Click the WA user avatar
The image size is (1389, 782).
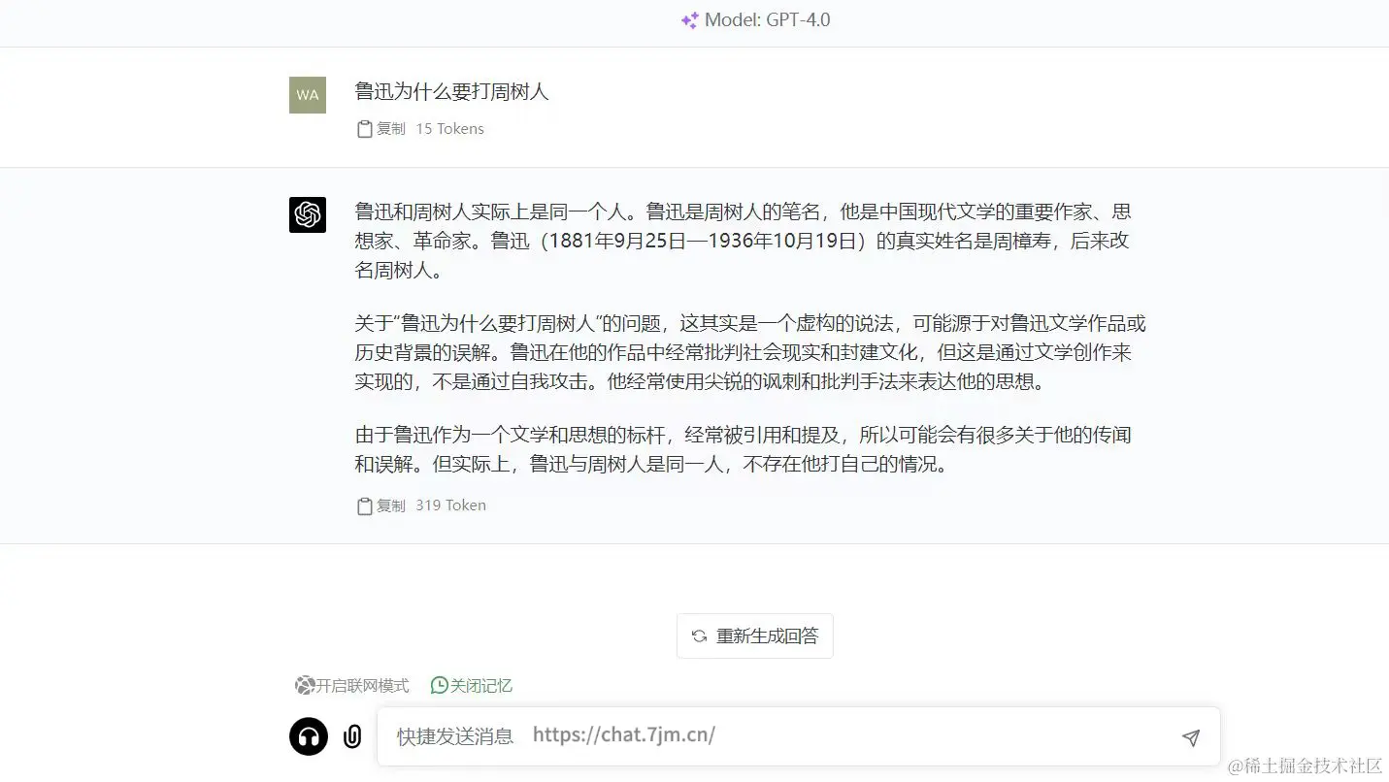(x=308, y=95)
